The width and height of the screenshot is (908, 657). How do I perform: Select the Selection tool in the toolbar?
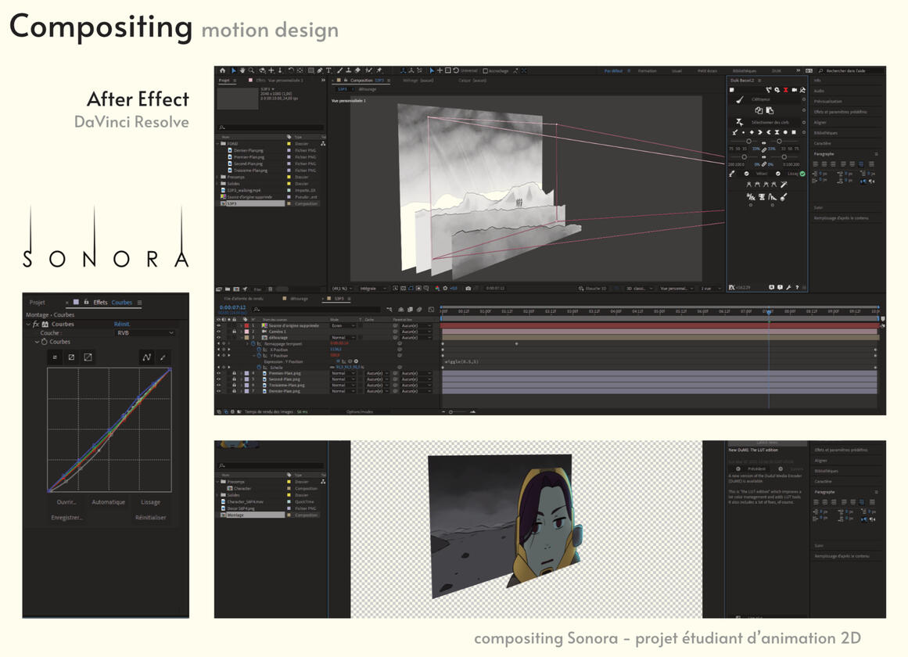point(234,70)
